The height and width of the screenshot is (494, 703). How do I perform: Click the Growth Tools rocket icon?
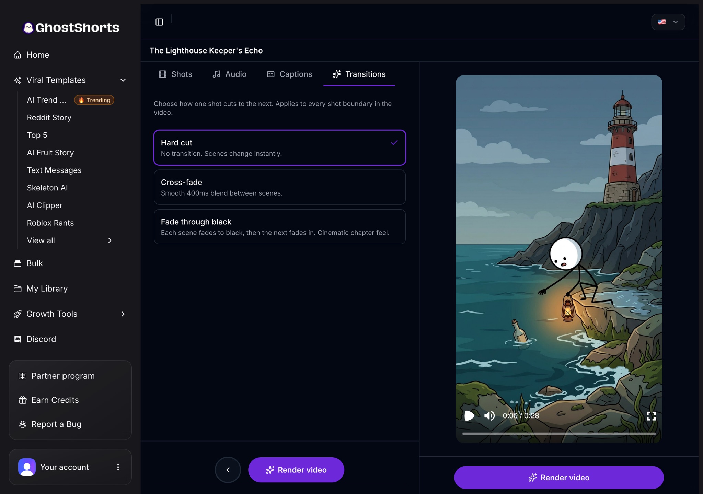18,314
